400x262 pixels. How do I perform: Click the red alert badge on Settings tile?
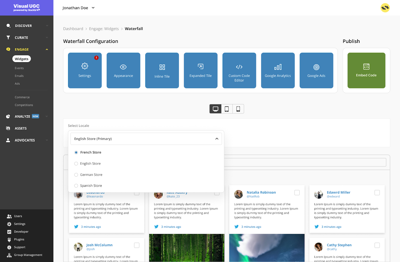[96, 58]
